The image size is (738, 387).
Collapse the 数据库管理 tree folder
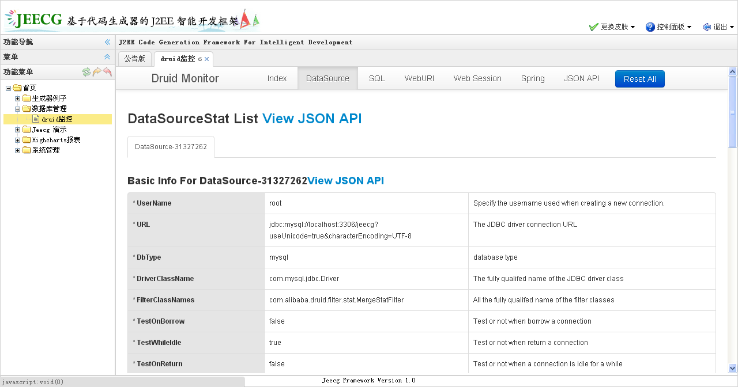(x=18, y=109)
